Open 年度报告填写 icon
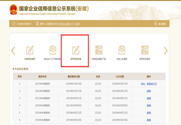181x125 pixels. coord(30,50)
